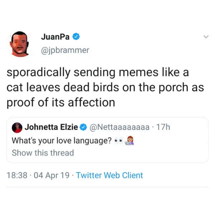The height and width of the screenshot is (215, 215).
Task: Open the Show this thread link
Action: pyautogui.click(x=43, y=153)
